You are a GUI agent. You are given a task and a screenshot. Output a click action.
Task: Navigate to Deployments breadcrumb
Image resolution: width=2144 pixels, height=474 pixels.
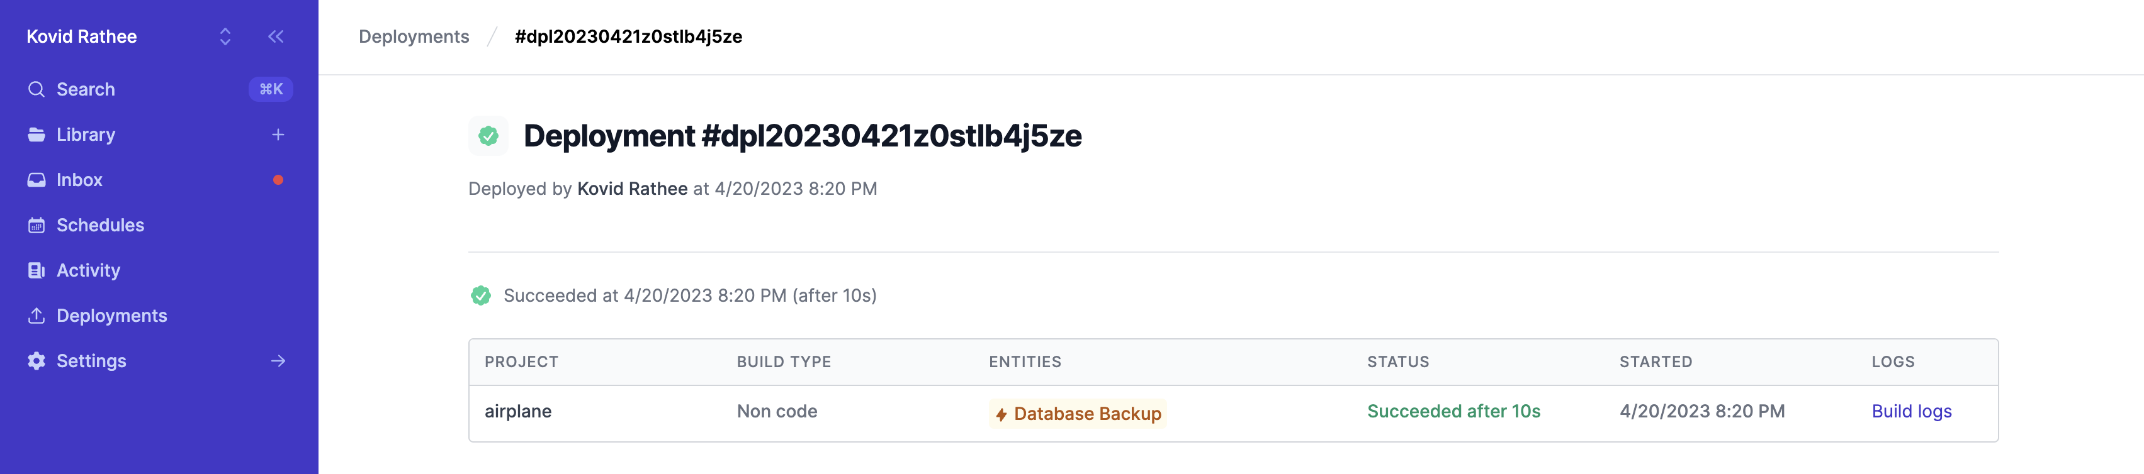(x=414, y=36)
